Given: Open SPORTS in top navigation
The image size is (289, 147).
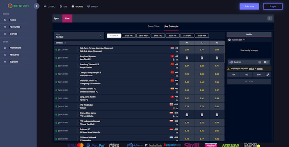Looking at the screenshot, I should tap(77, 7).
